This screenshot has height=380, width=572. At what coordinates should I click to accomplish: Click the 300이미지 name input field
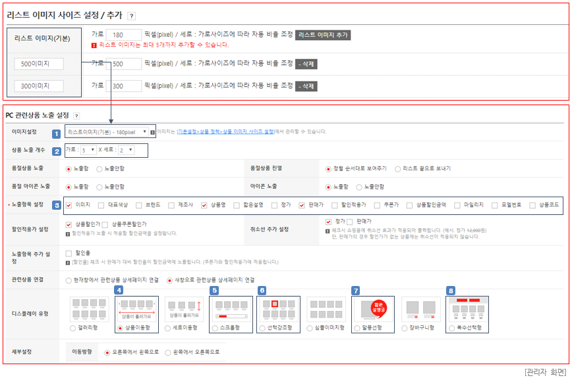click(x=39, y=86)
